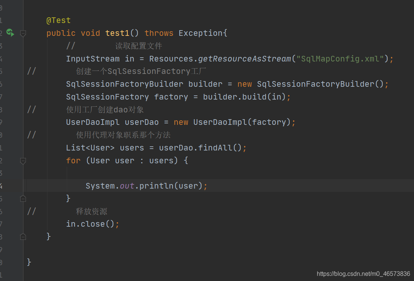Click the comment 创建一个SqlSessionFactory工厂

141,71
